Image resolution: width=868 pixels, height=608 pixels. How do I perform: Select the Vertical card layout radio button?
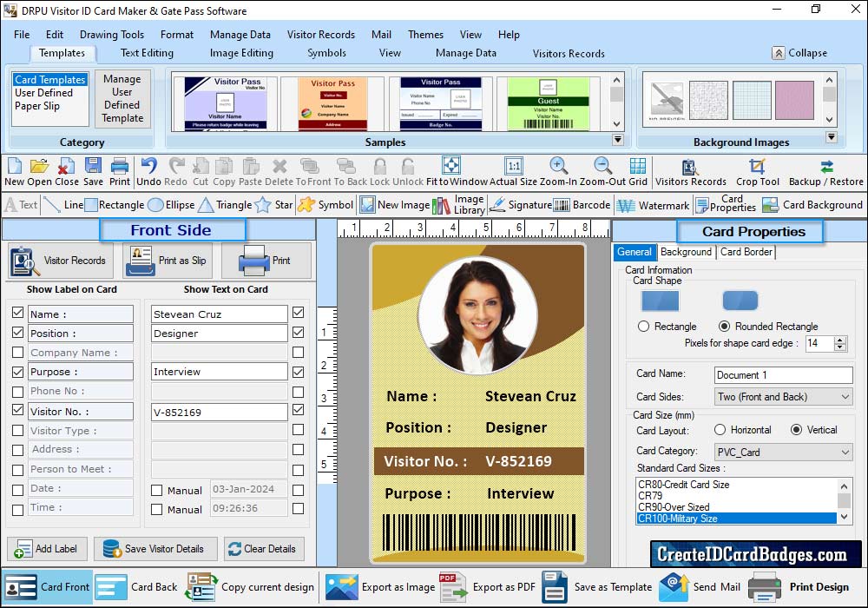796,430
